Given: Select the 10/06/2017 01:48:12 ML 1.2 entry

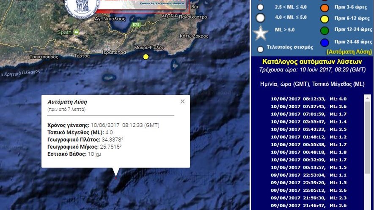Looking at the screenshot, I should tap(309, 137).
